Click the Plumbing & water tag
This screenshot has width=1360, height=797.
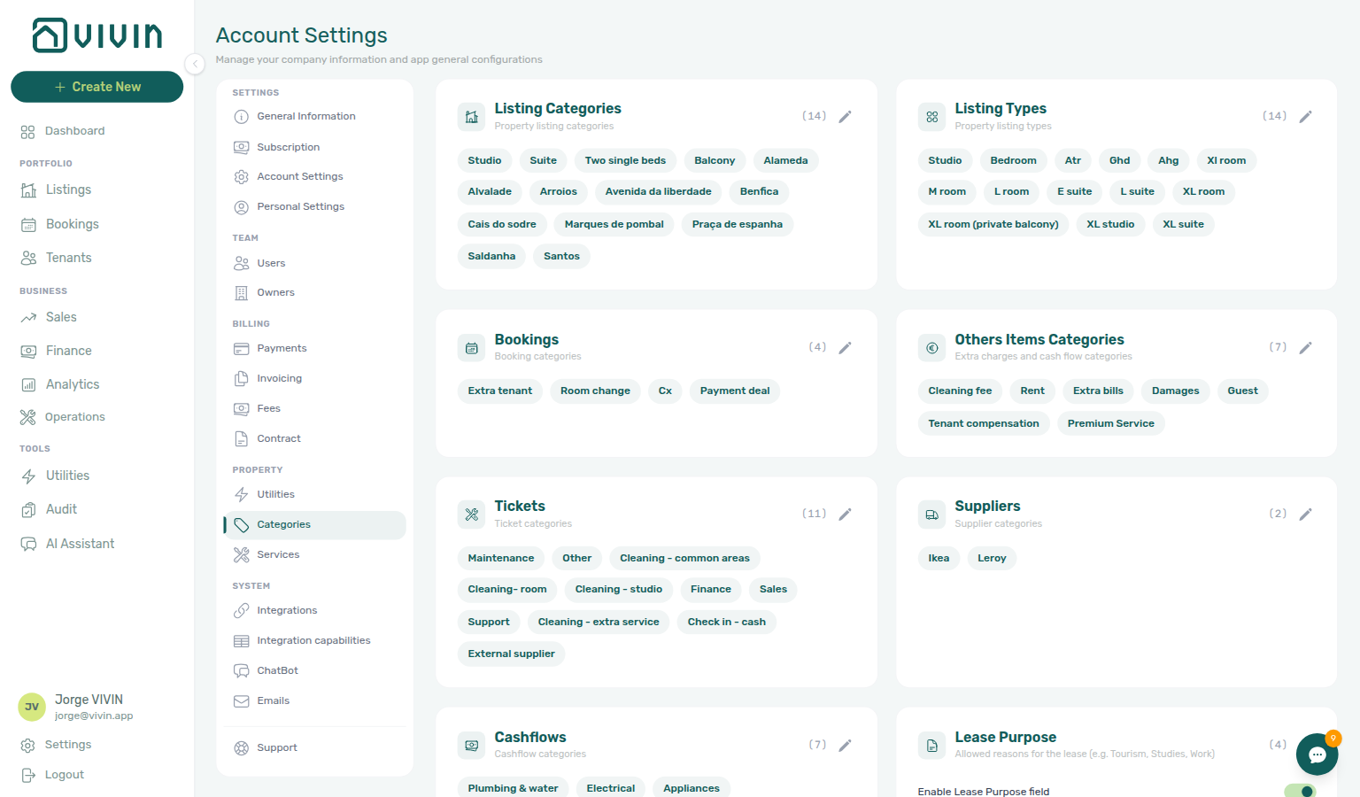tap(513, 788)
